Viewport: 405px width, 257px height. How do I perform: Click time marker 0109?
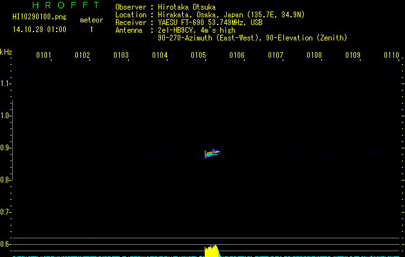pos(353,55)
